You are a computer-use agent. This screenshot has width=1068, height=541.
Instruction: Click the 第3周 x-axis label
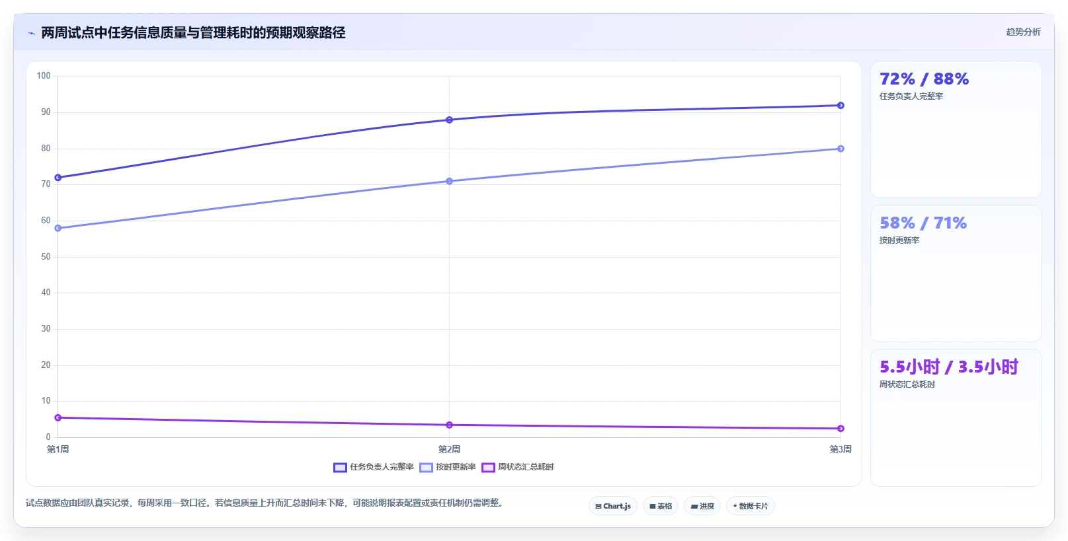tap(841, 449)
